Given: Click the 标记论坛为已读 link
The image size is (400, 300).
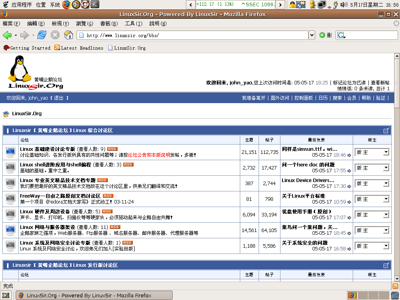Looking at the screenshot, I should tap(349, 83).
